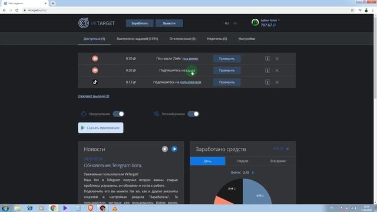Bookmark this page with the star icon
Screen dimensions: 377x212
(x=352, y=10)
